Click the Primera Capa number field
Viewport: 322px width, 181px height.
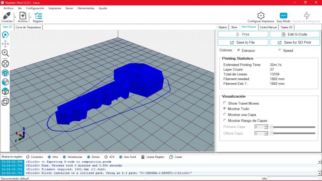click(259, 127)
